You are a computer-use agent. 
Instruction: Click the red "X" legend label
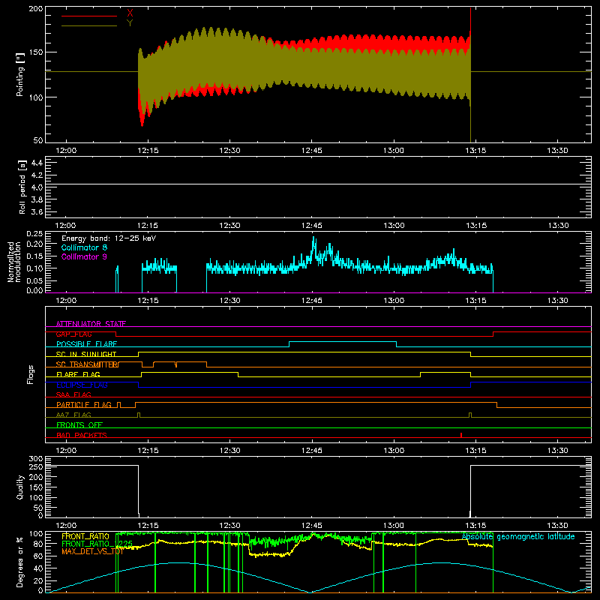130,13
